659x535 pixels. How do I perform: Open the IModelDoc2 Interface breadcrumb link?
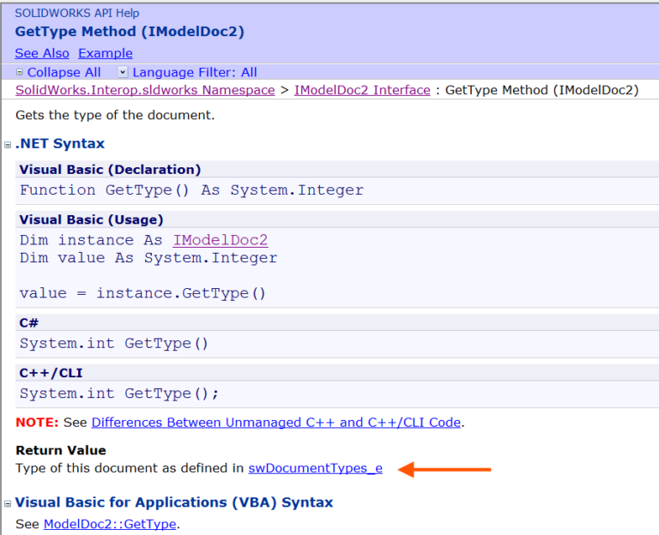362,90
